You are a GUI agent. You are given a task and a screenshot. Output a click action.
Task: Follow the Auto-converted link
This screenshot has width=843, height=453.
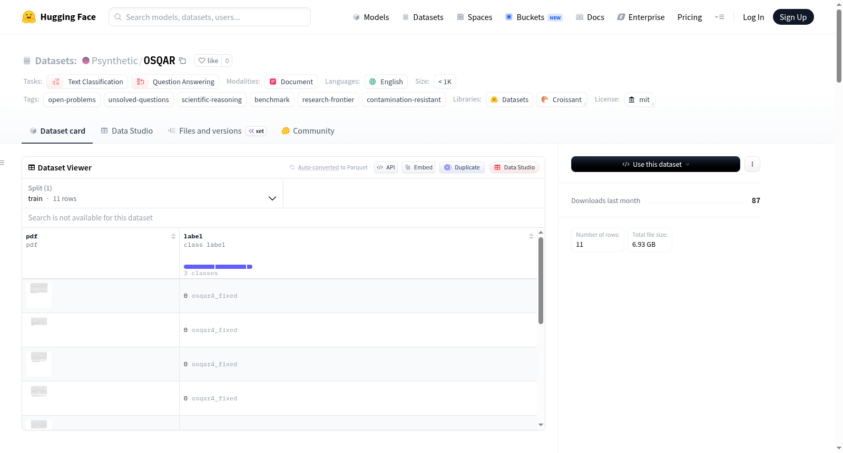(x=318, y=167)
